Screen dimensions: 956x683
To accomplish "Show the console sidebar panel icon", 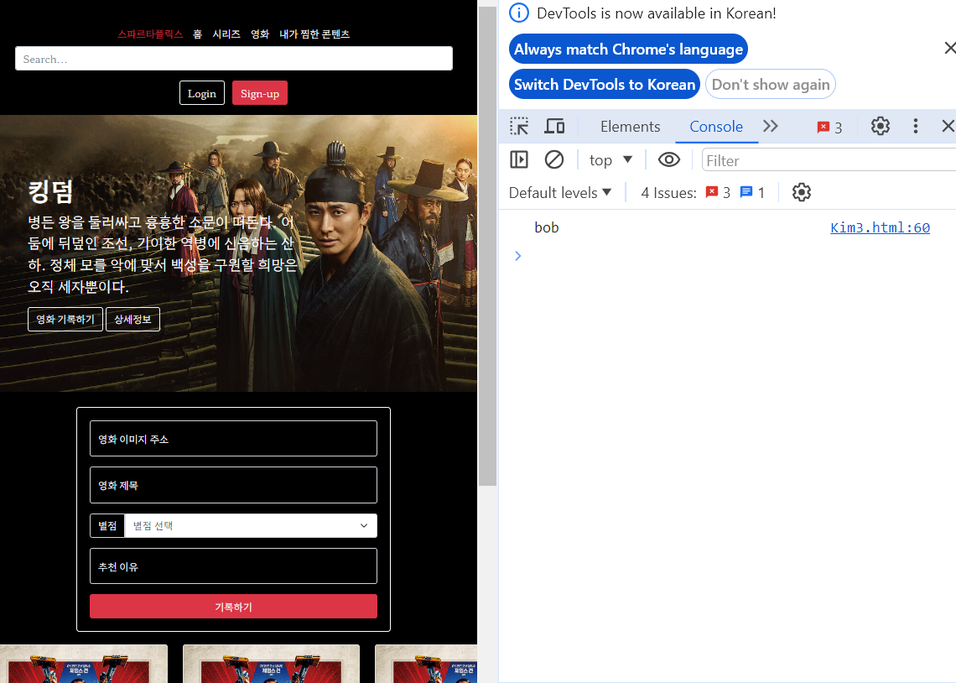I will click(x=519, y=159).
